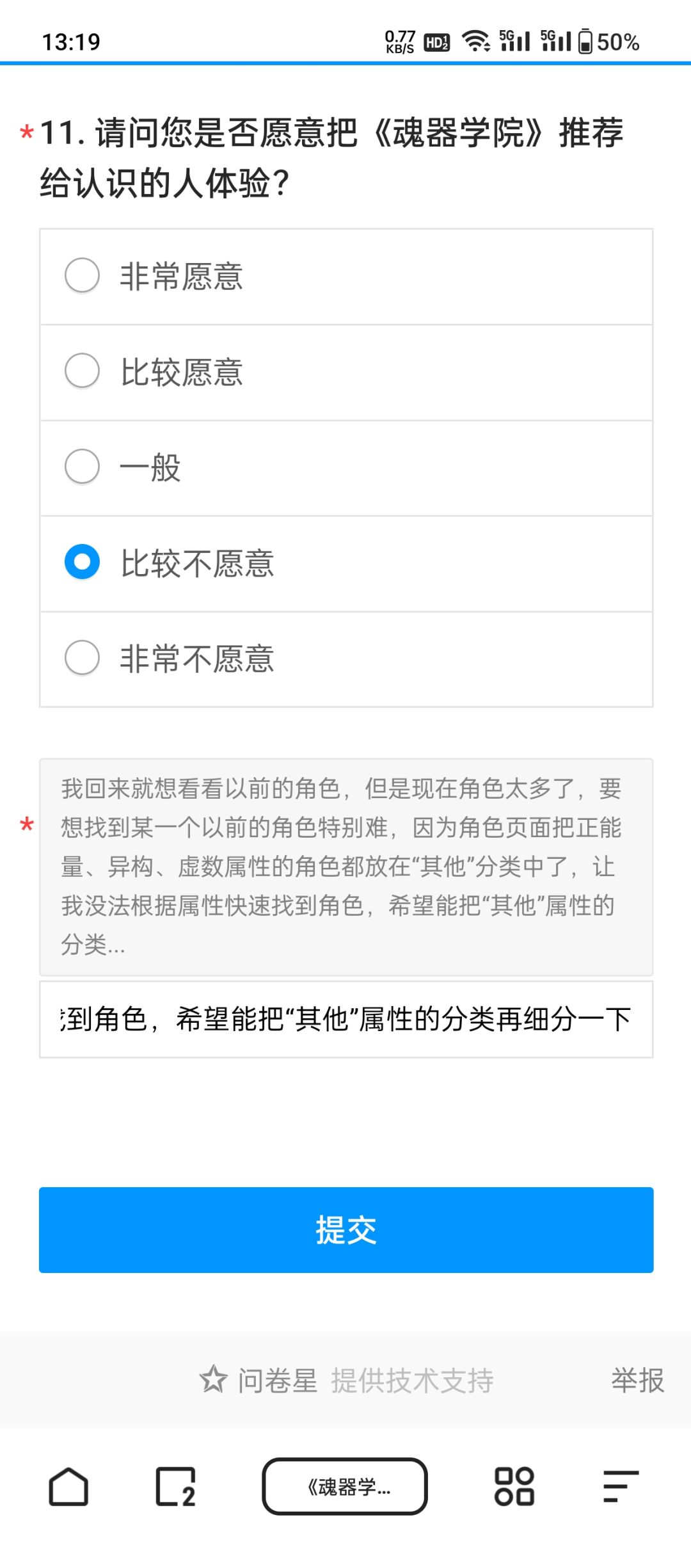Open the browser apps grid icon
Viewport: 691px width, 1545px height.
click(514, 1486)
